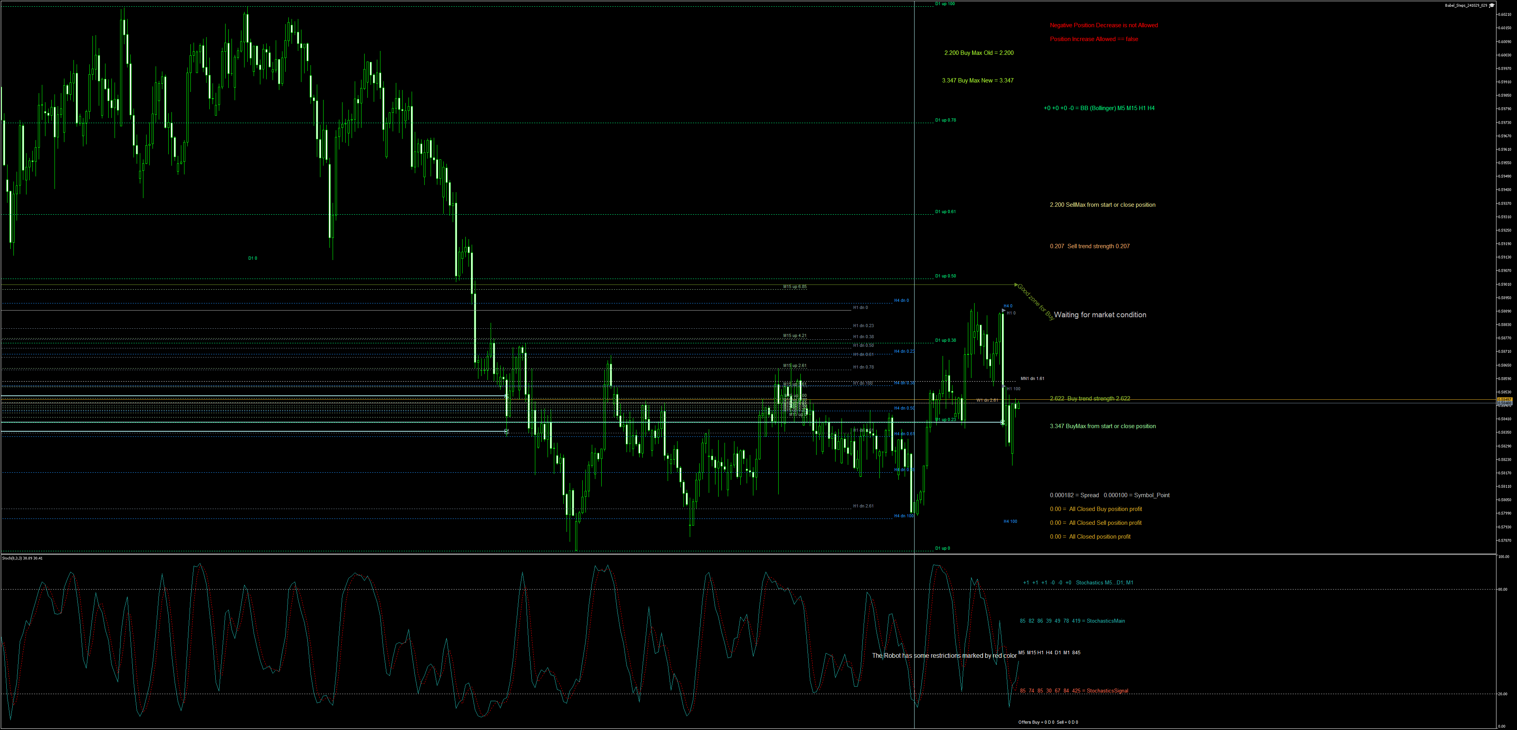The width and height of the screenshot is (1517, 730).
Task: Click the D1 up 100 level label
Action: click(x=945, y=4)
